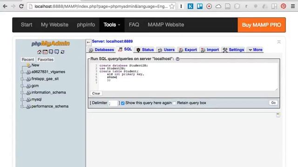Click the log out icon beside home
The height and width of the screenshot is (167, 298).
point(45,52)
